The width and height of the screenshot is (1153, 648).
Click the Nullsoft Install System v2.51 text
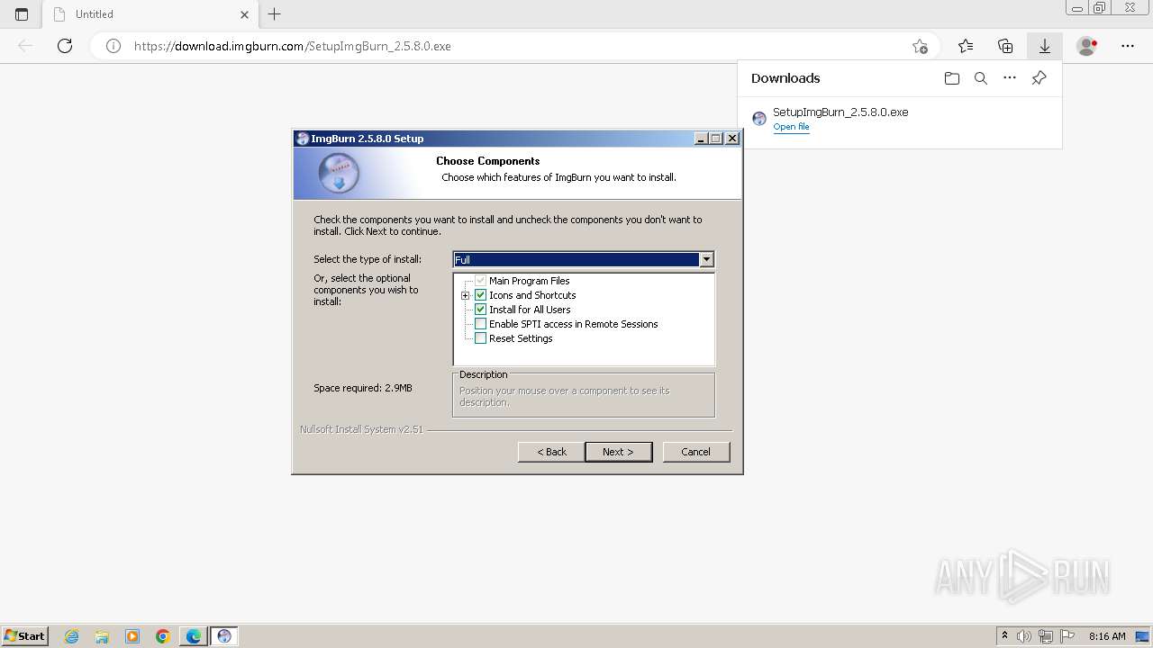(361, 429)
